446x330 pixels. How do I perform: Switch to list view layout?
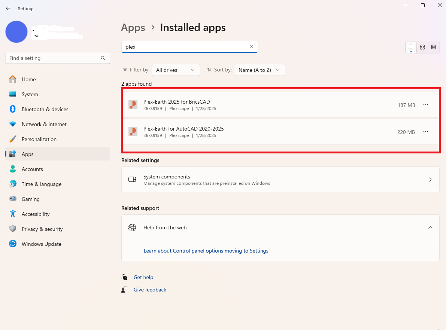pyautogui.click(x=411, y=47)
